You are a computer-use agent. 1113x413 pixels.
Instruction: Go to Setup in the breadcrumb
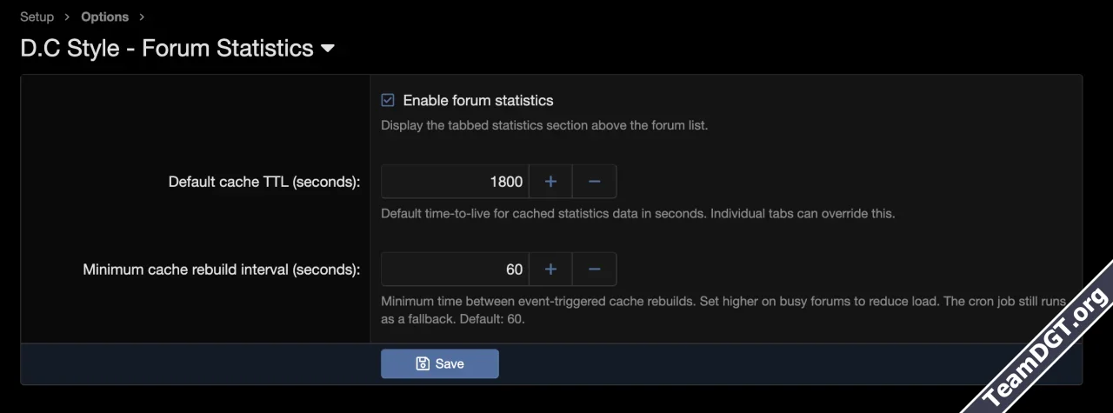37,17
